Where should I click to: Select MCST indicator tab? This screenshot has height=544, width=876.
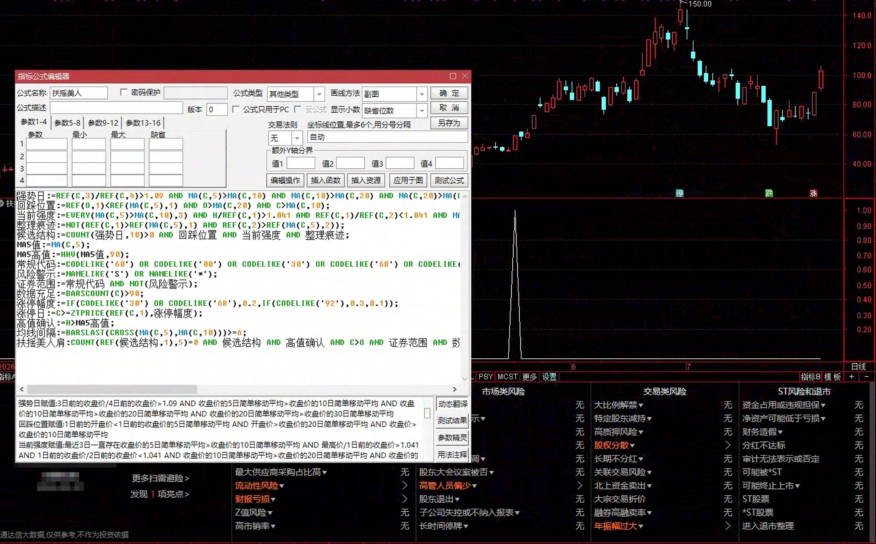click(508, 377)
